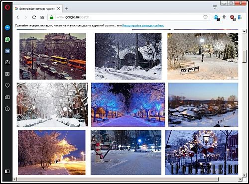Open the city street with buses photo

(x=53, y=56)
